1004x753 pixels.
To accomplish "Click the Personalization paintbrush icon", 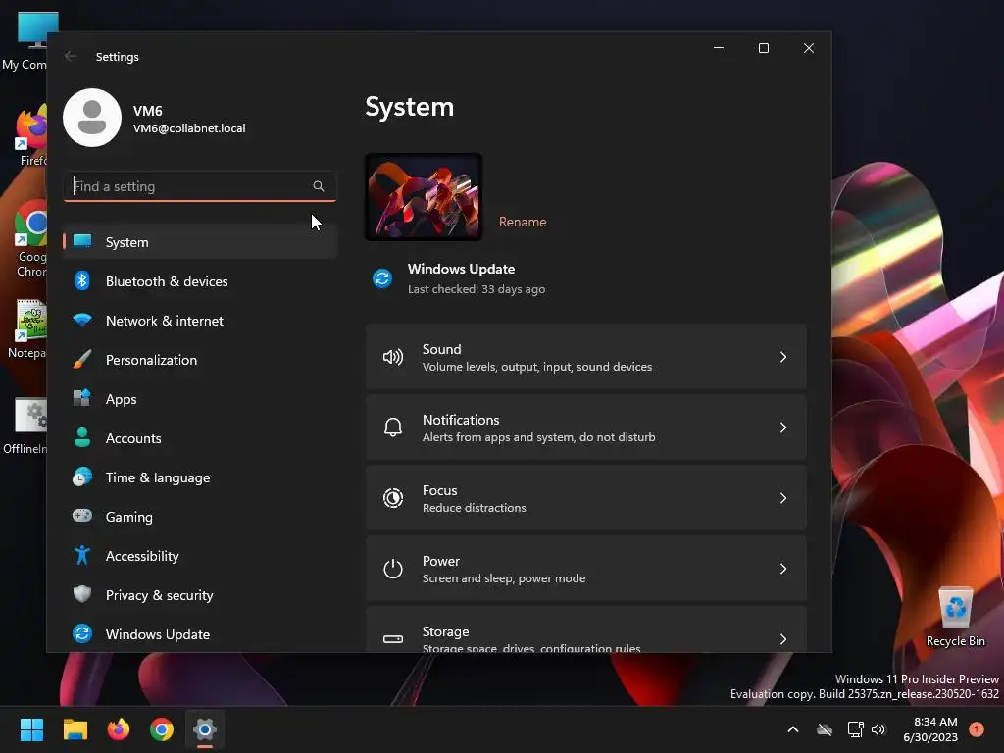I will coord(82,359).
